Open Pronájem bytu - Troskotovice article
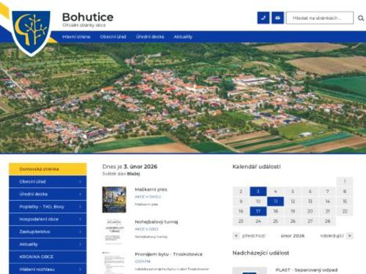The image size is (366, 274). [168, 254]
